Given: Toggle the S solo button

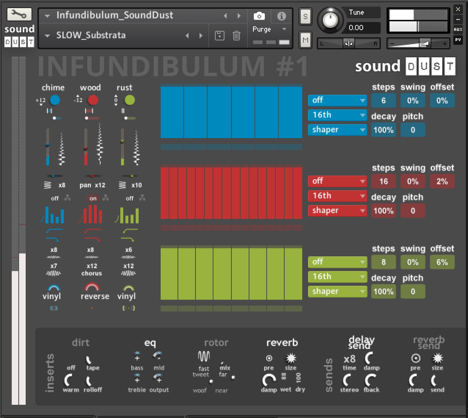Looking at the screenshot, I should (x=305, y=17).
